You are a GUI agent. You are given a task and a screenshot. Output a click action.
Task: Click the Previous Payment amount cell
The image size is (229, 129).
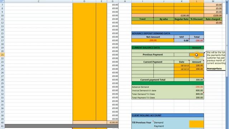tap(196, 55)
